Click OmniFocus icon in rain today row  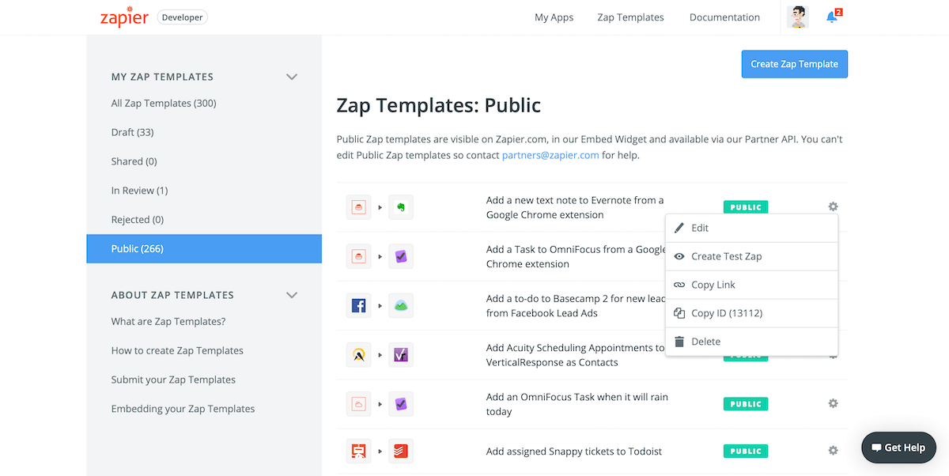coord(401,403)
